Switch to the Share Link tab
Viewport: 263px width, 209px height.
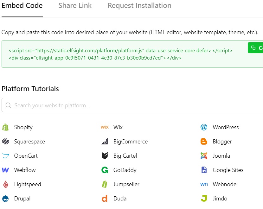coord(75,5)
